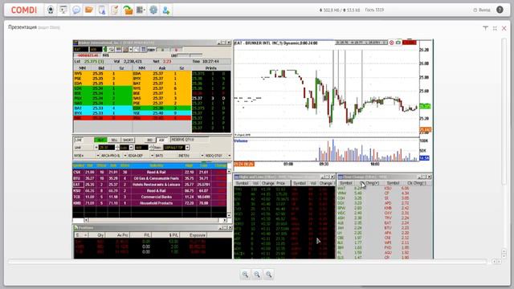Click the chart record icon

coord(391,43)
